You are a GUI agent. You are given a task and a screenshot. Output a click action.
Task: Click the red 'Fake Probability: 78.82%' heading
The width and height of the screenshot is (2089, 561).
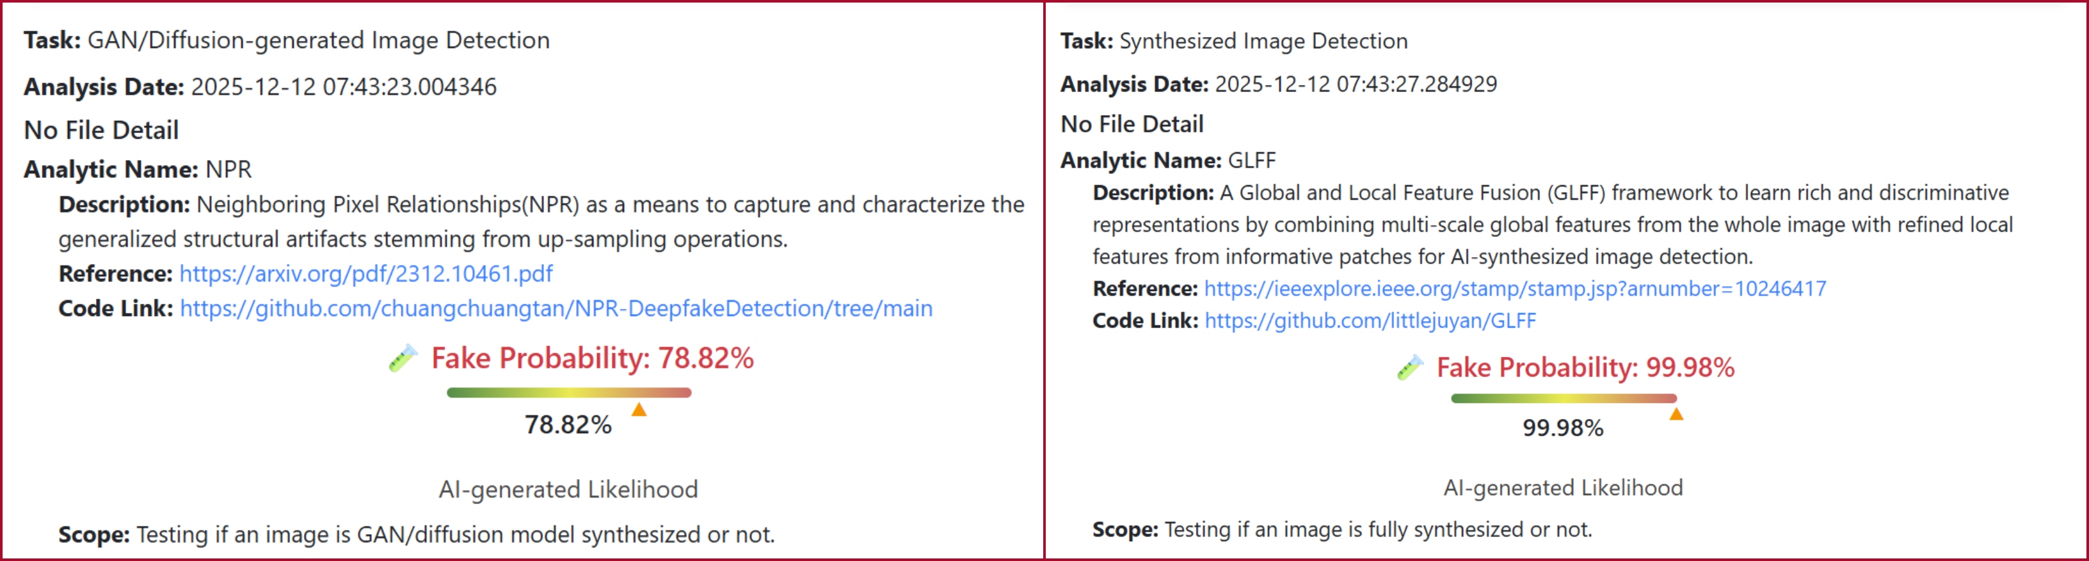[x=592, y=358]
